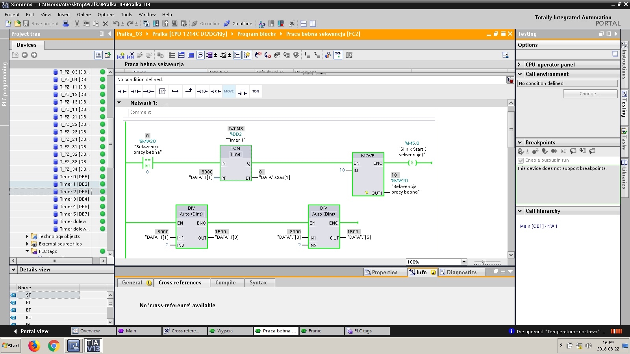This screenshot has height=354, width=630.
Task: Switch to the Diagnostics tab
Action: (461, 272)
